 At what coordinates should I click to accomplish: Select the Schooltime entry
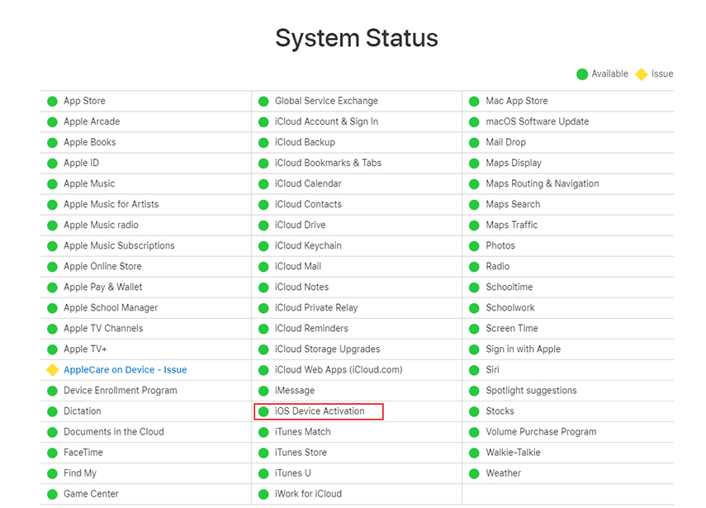[x=509, y=287]
